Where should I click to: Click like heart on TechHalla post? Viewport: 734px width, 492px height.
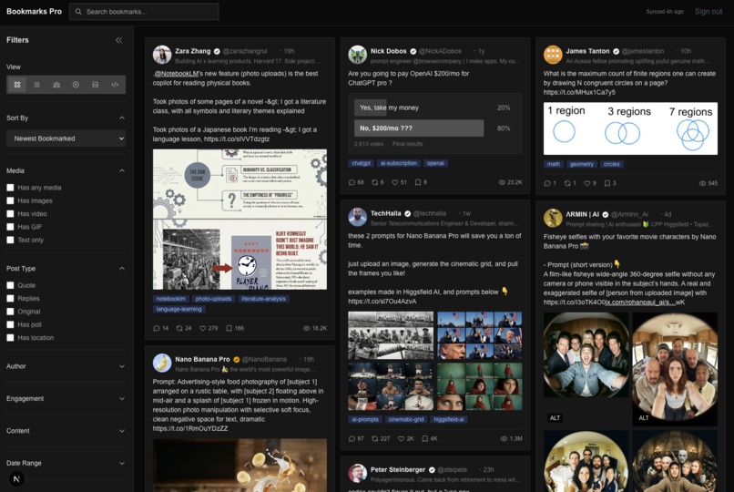[x=402, y=438]
